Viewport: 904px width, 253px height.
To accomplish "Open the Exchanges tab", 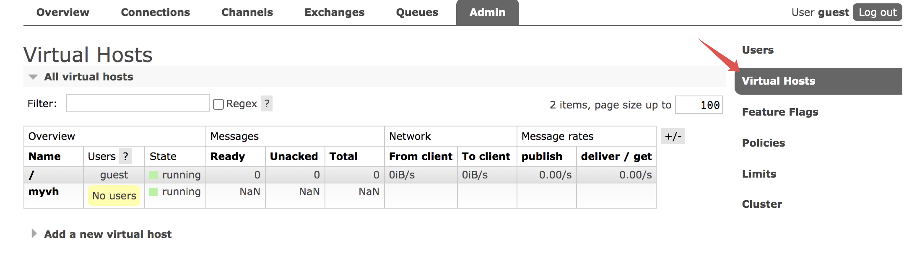I will click(x=334, y=13).
